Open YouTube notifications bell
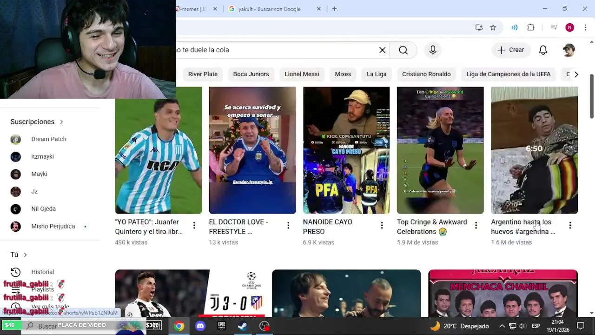This screenshot has width=595, height=335. click(543, 50)
